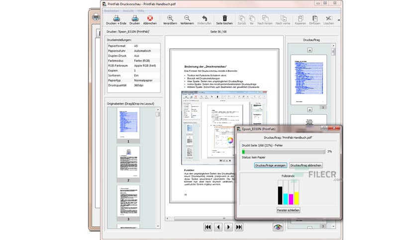This screenshot has height=240, width=416.
Task: Zoom out with the Verkleinern magnifier
Action: click(187, 19)
